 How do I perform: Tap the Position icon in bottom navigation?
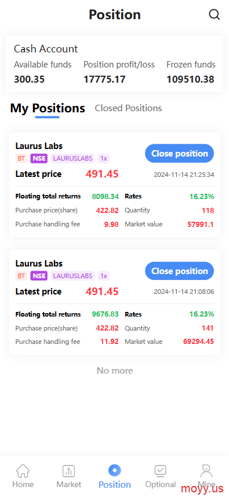(x=115, y=470)
